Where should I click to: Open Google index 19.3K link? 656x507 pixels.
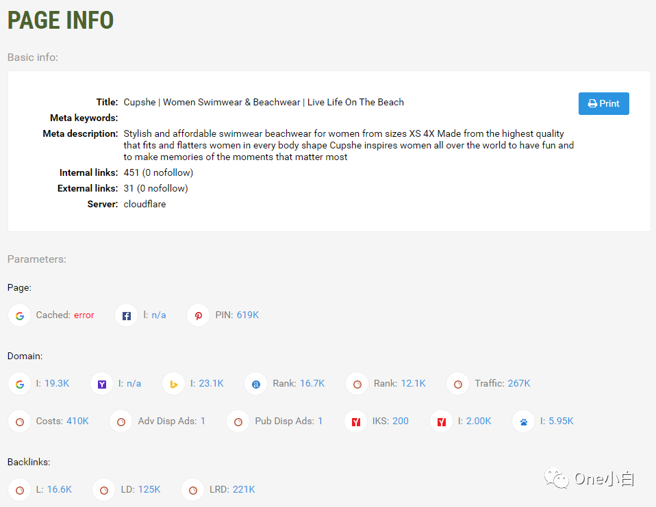tap(57, 383)
